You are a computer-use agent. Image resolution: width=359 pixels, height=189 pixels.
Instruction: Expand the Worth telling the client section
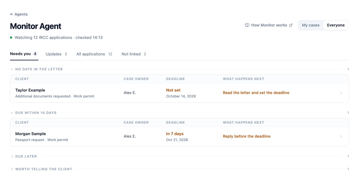(12, 169)
